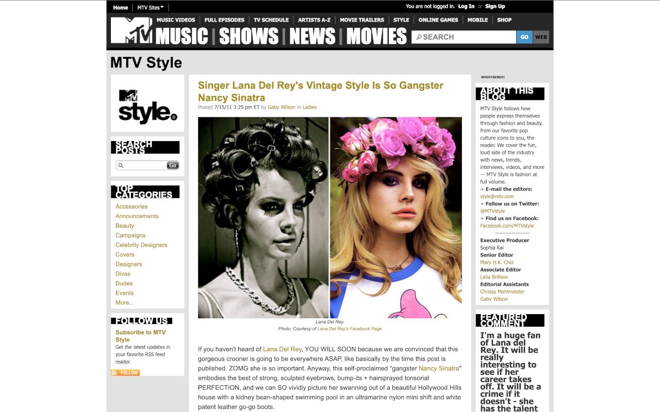Open author Gaby Wilson in byline
660x412 pixels.
click(282, 107)
